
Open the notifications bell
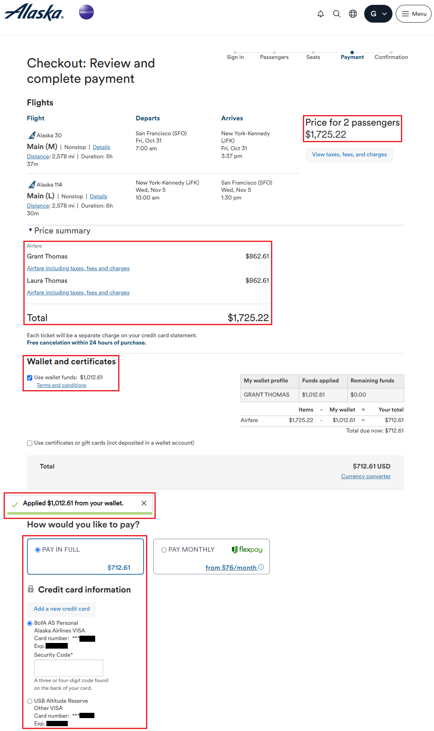pyautogui.click(x=321, y=14)
